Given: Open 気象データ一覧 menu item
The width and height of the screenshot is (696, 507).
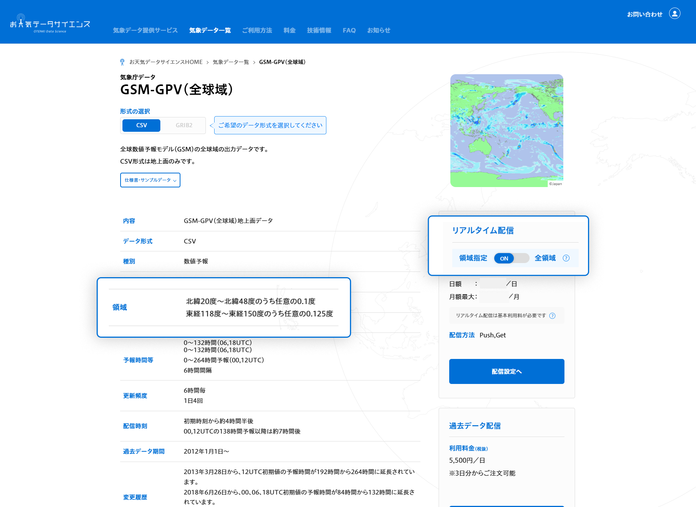Looking at the screenshot, I should click(x=210, y=30).
